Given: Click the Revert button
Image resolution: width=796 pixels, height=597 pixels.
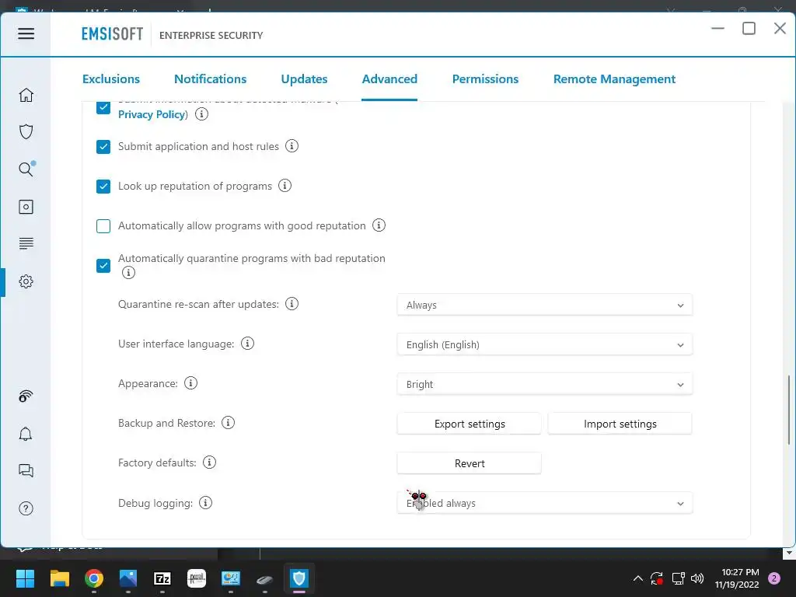Looking at the screenshot, I should tap(470, 463).
